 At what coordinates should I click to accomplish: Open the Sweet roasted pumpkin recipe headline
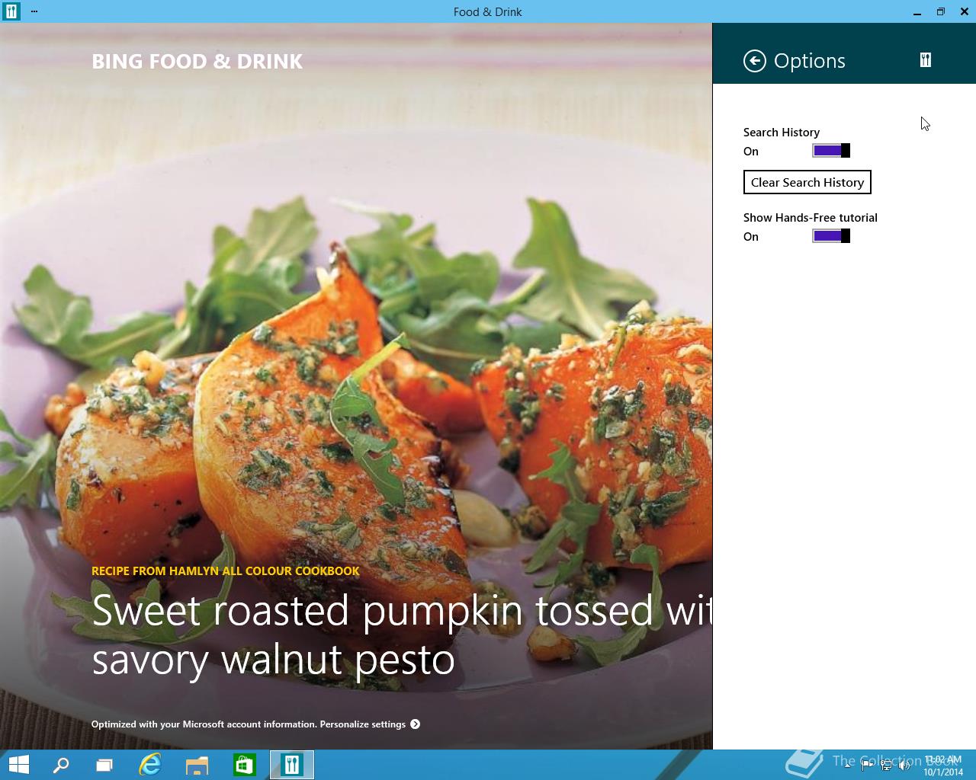pyautogui.click(x=402, y=635)
